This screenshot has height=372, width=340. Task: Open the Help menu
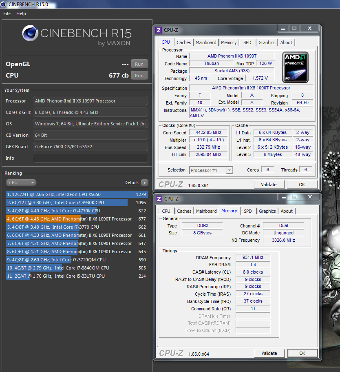pos(21,13)
